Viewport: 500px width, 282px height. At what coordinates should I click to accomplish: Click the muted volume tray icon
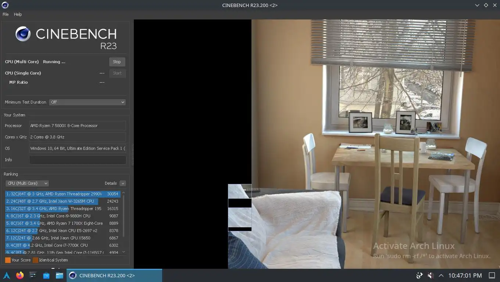431,275
